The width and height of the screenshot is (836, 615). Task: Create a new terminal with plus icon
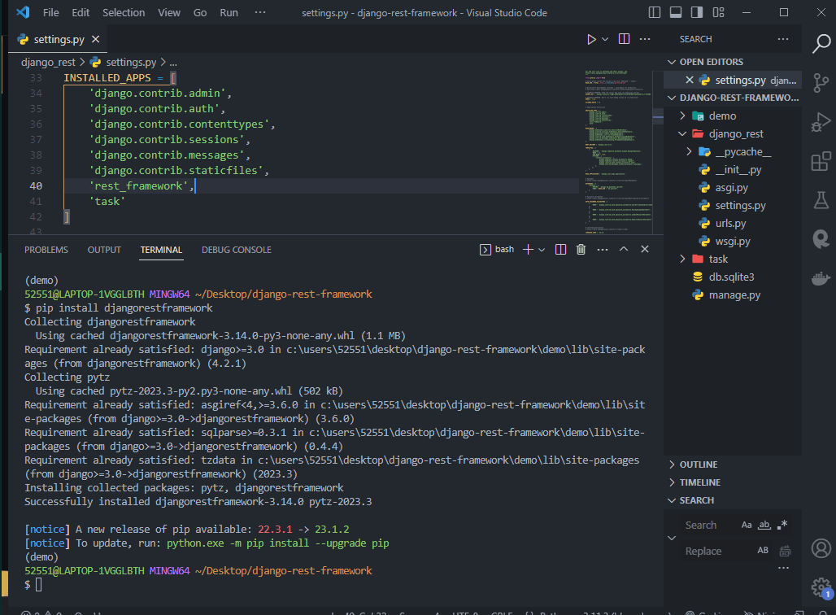coord(528,249)
